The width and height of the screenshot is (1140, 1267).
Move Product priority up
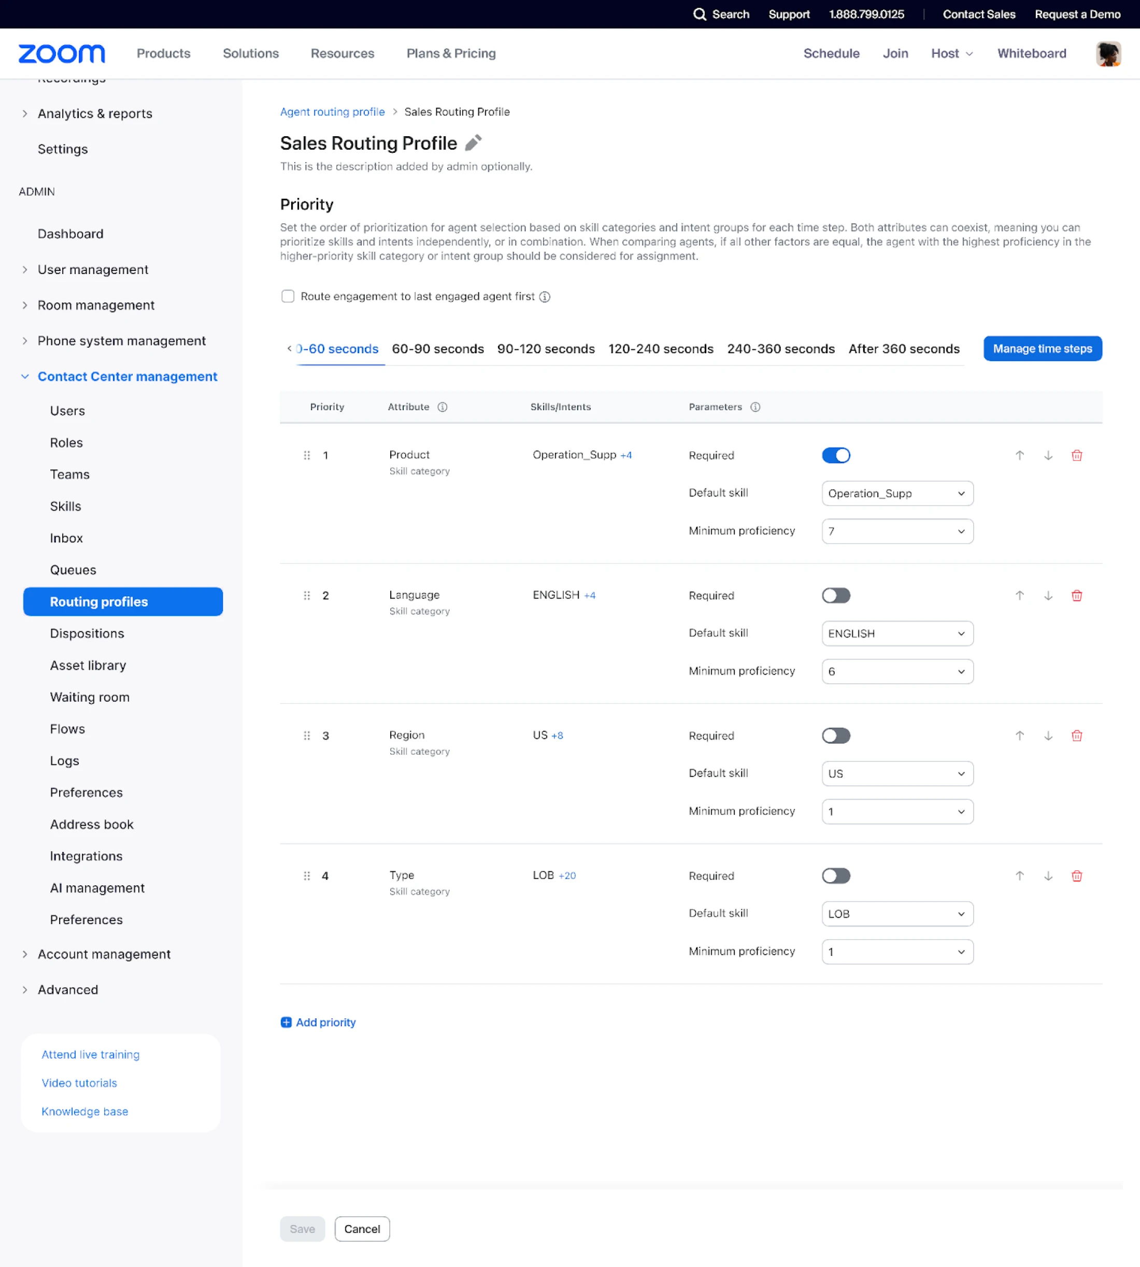point(1020,455)
